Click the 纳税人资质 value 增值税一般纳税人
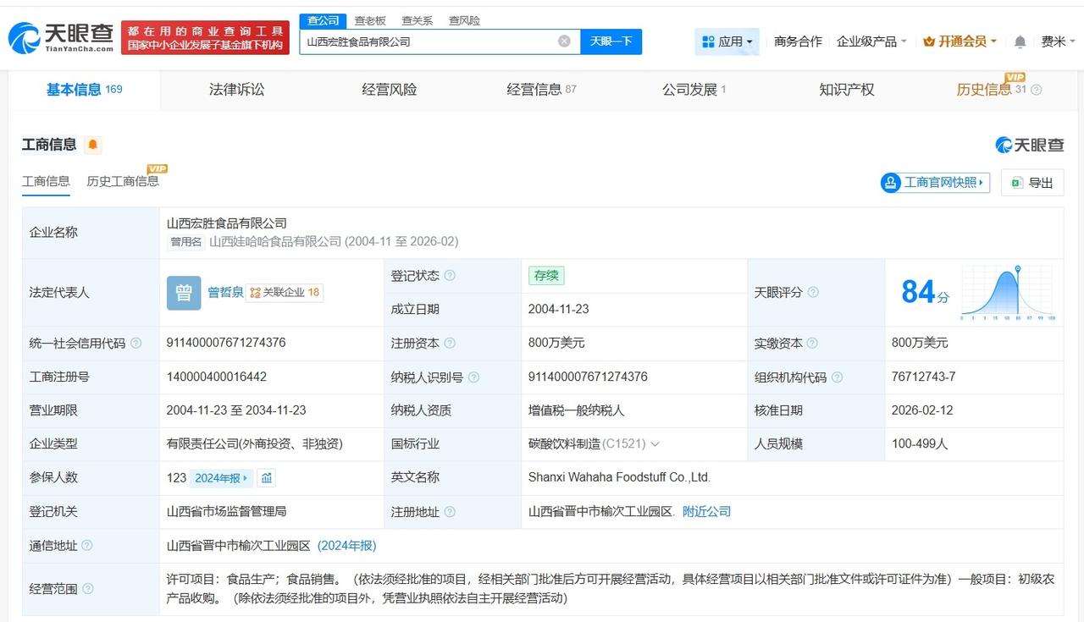Image resolution: width=1084 pixels, height=622 pixels. pos(577,410)
